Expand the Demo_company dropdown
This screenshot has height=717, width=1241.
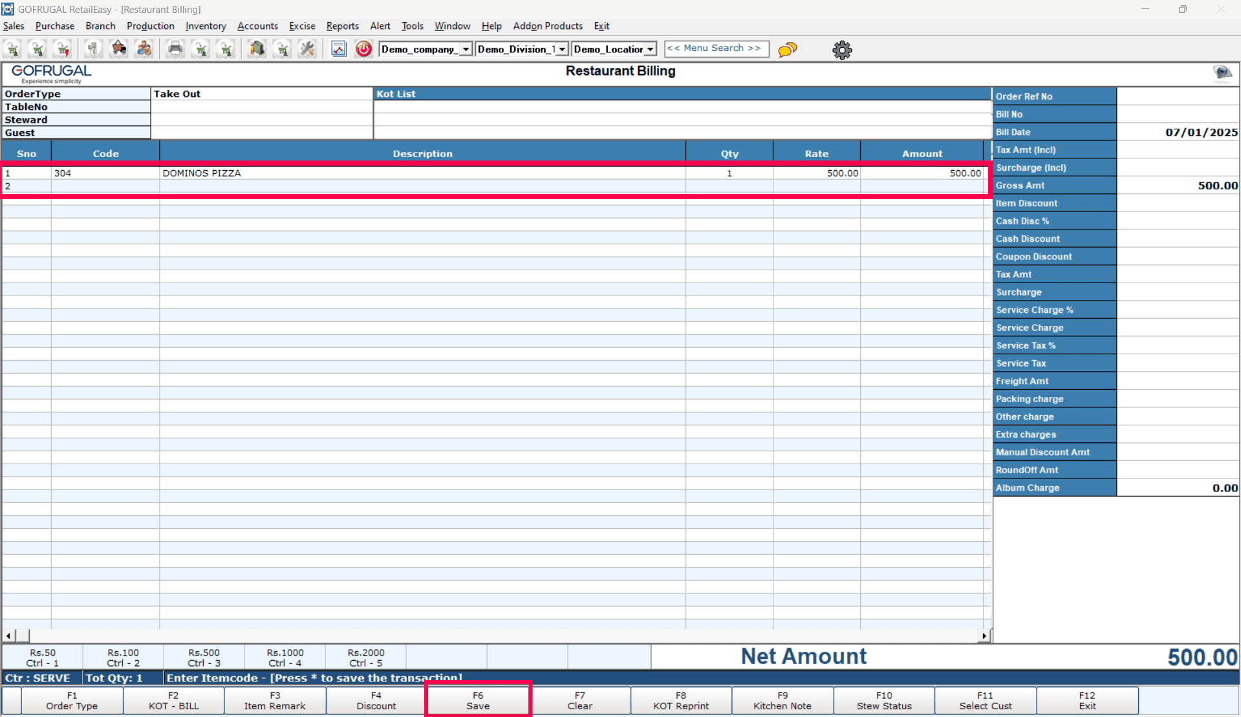pyautogui.click(x=465, y=50)
